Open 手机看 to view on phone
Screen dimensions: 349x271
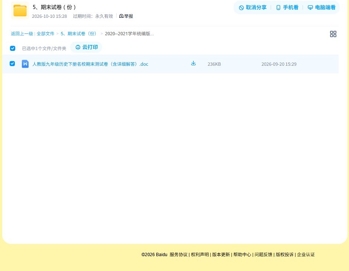click(287, 7)
